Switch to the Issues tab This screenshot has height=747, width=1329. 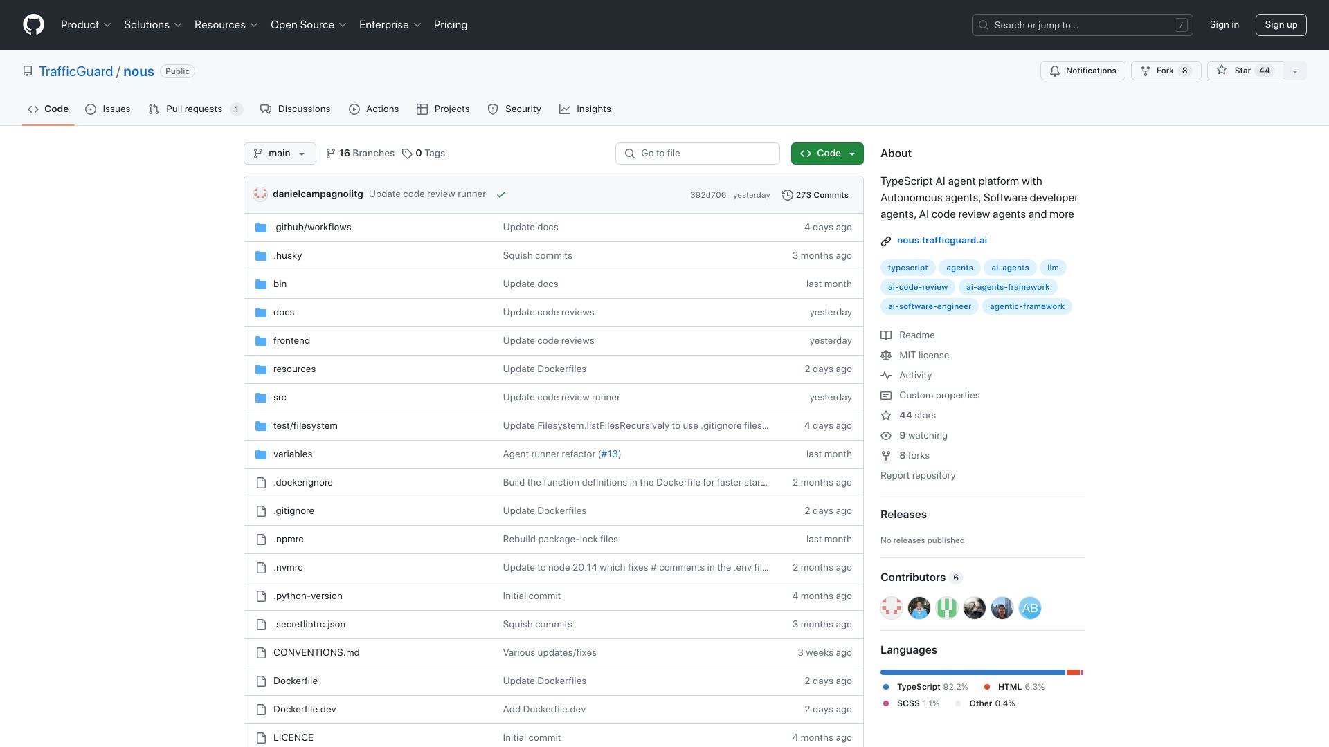point(108,109)
